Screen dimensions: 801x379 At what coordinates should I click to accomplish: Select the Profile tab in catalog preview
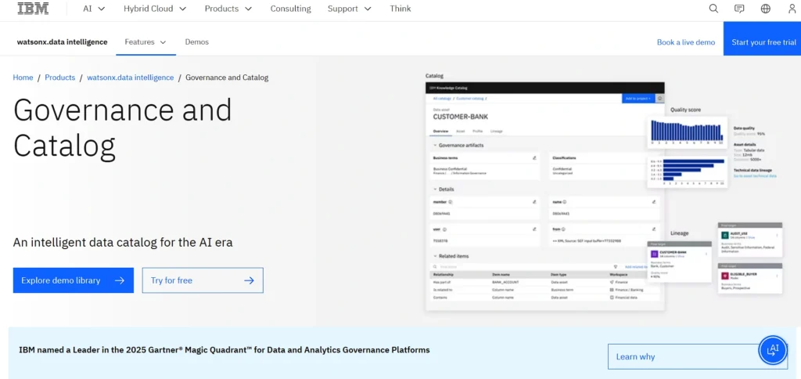pyautogui.click(x=477, y=132)
